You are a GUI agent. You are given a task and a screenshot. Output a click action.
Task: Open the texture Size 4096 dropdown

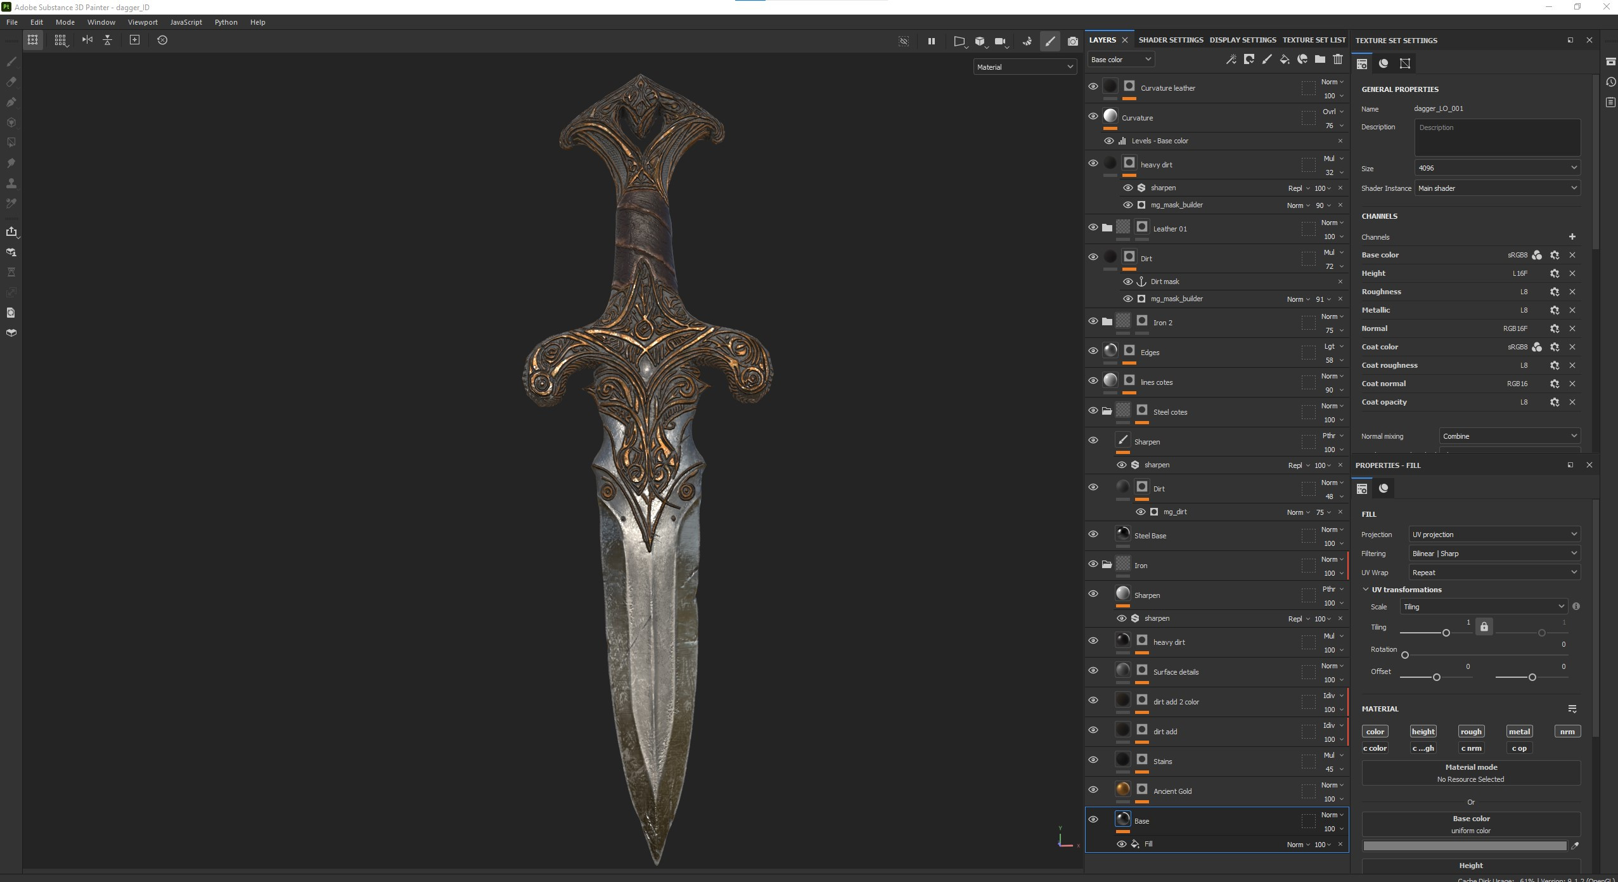coord(1497,168)
